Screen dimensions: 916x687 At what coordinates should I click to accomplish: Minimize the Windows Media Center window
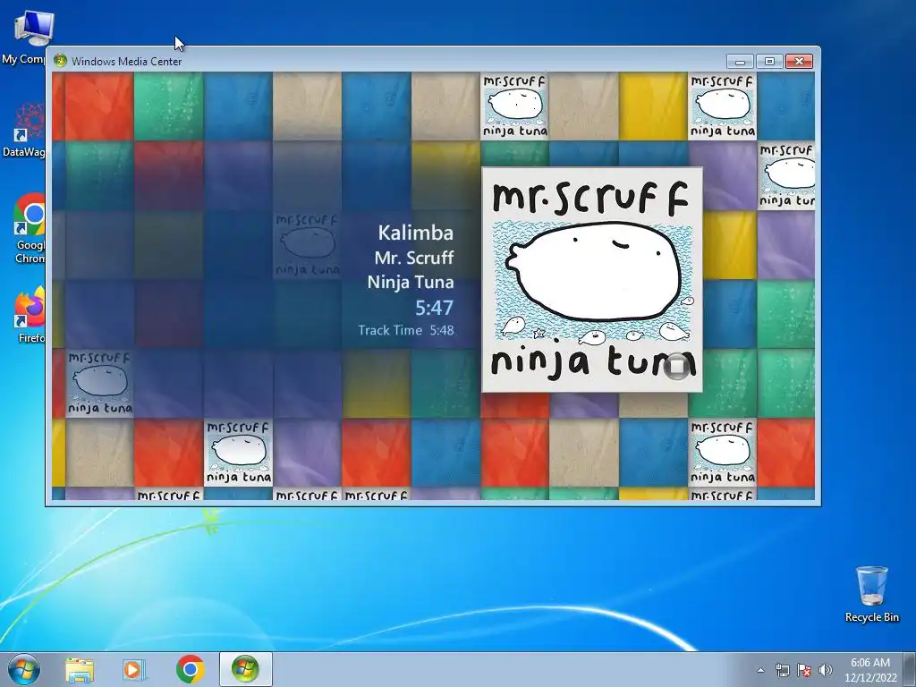tap(740, 61)
